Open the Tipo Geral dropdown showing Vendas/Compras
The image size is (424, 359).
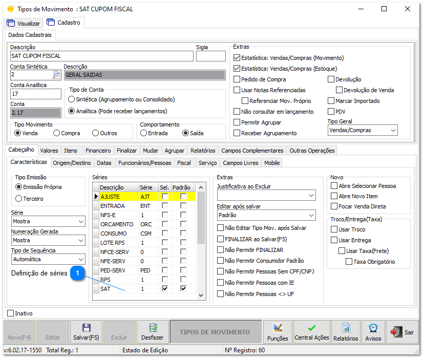click(x=362, y=130)
